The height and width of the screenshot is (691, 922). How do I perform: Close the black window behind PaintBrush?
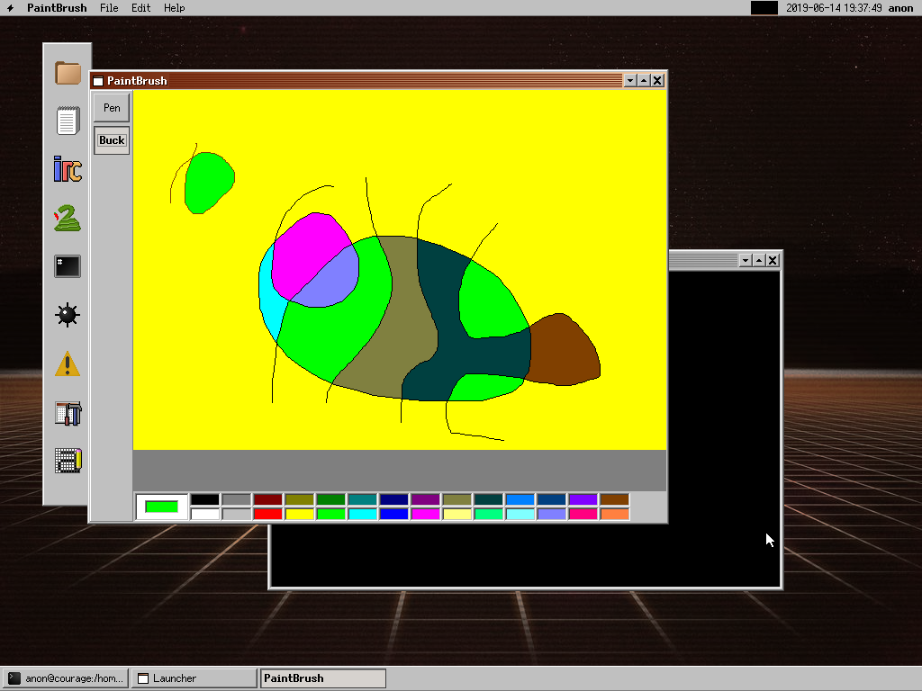point(773,260)
